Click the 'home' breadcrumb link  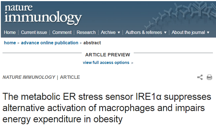click(x=10, y=43)
